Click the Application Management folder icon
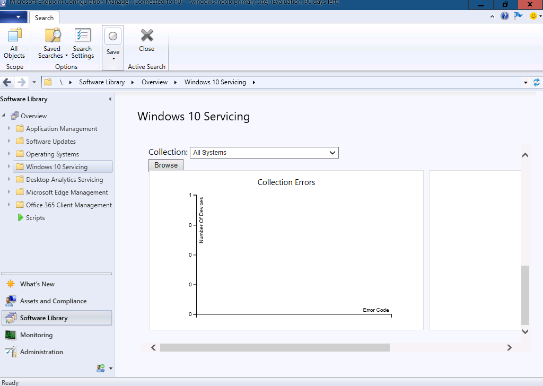543x386 pixels. tap(20, 128)
